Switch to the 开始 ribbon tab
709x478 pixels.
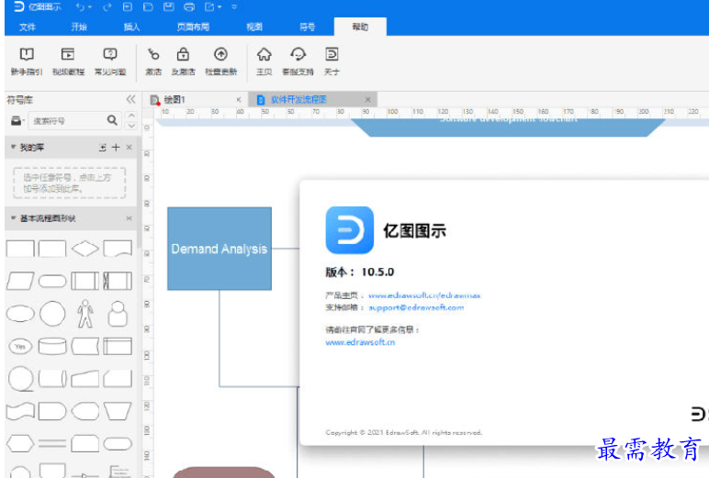click(x=79, y=28)
